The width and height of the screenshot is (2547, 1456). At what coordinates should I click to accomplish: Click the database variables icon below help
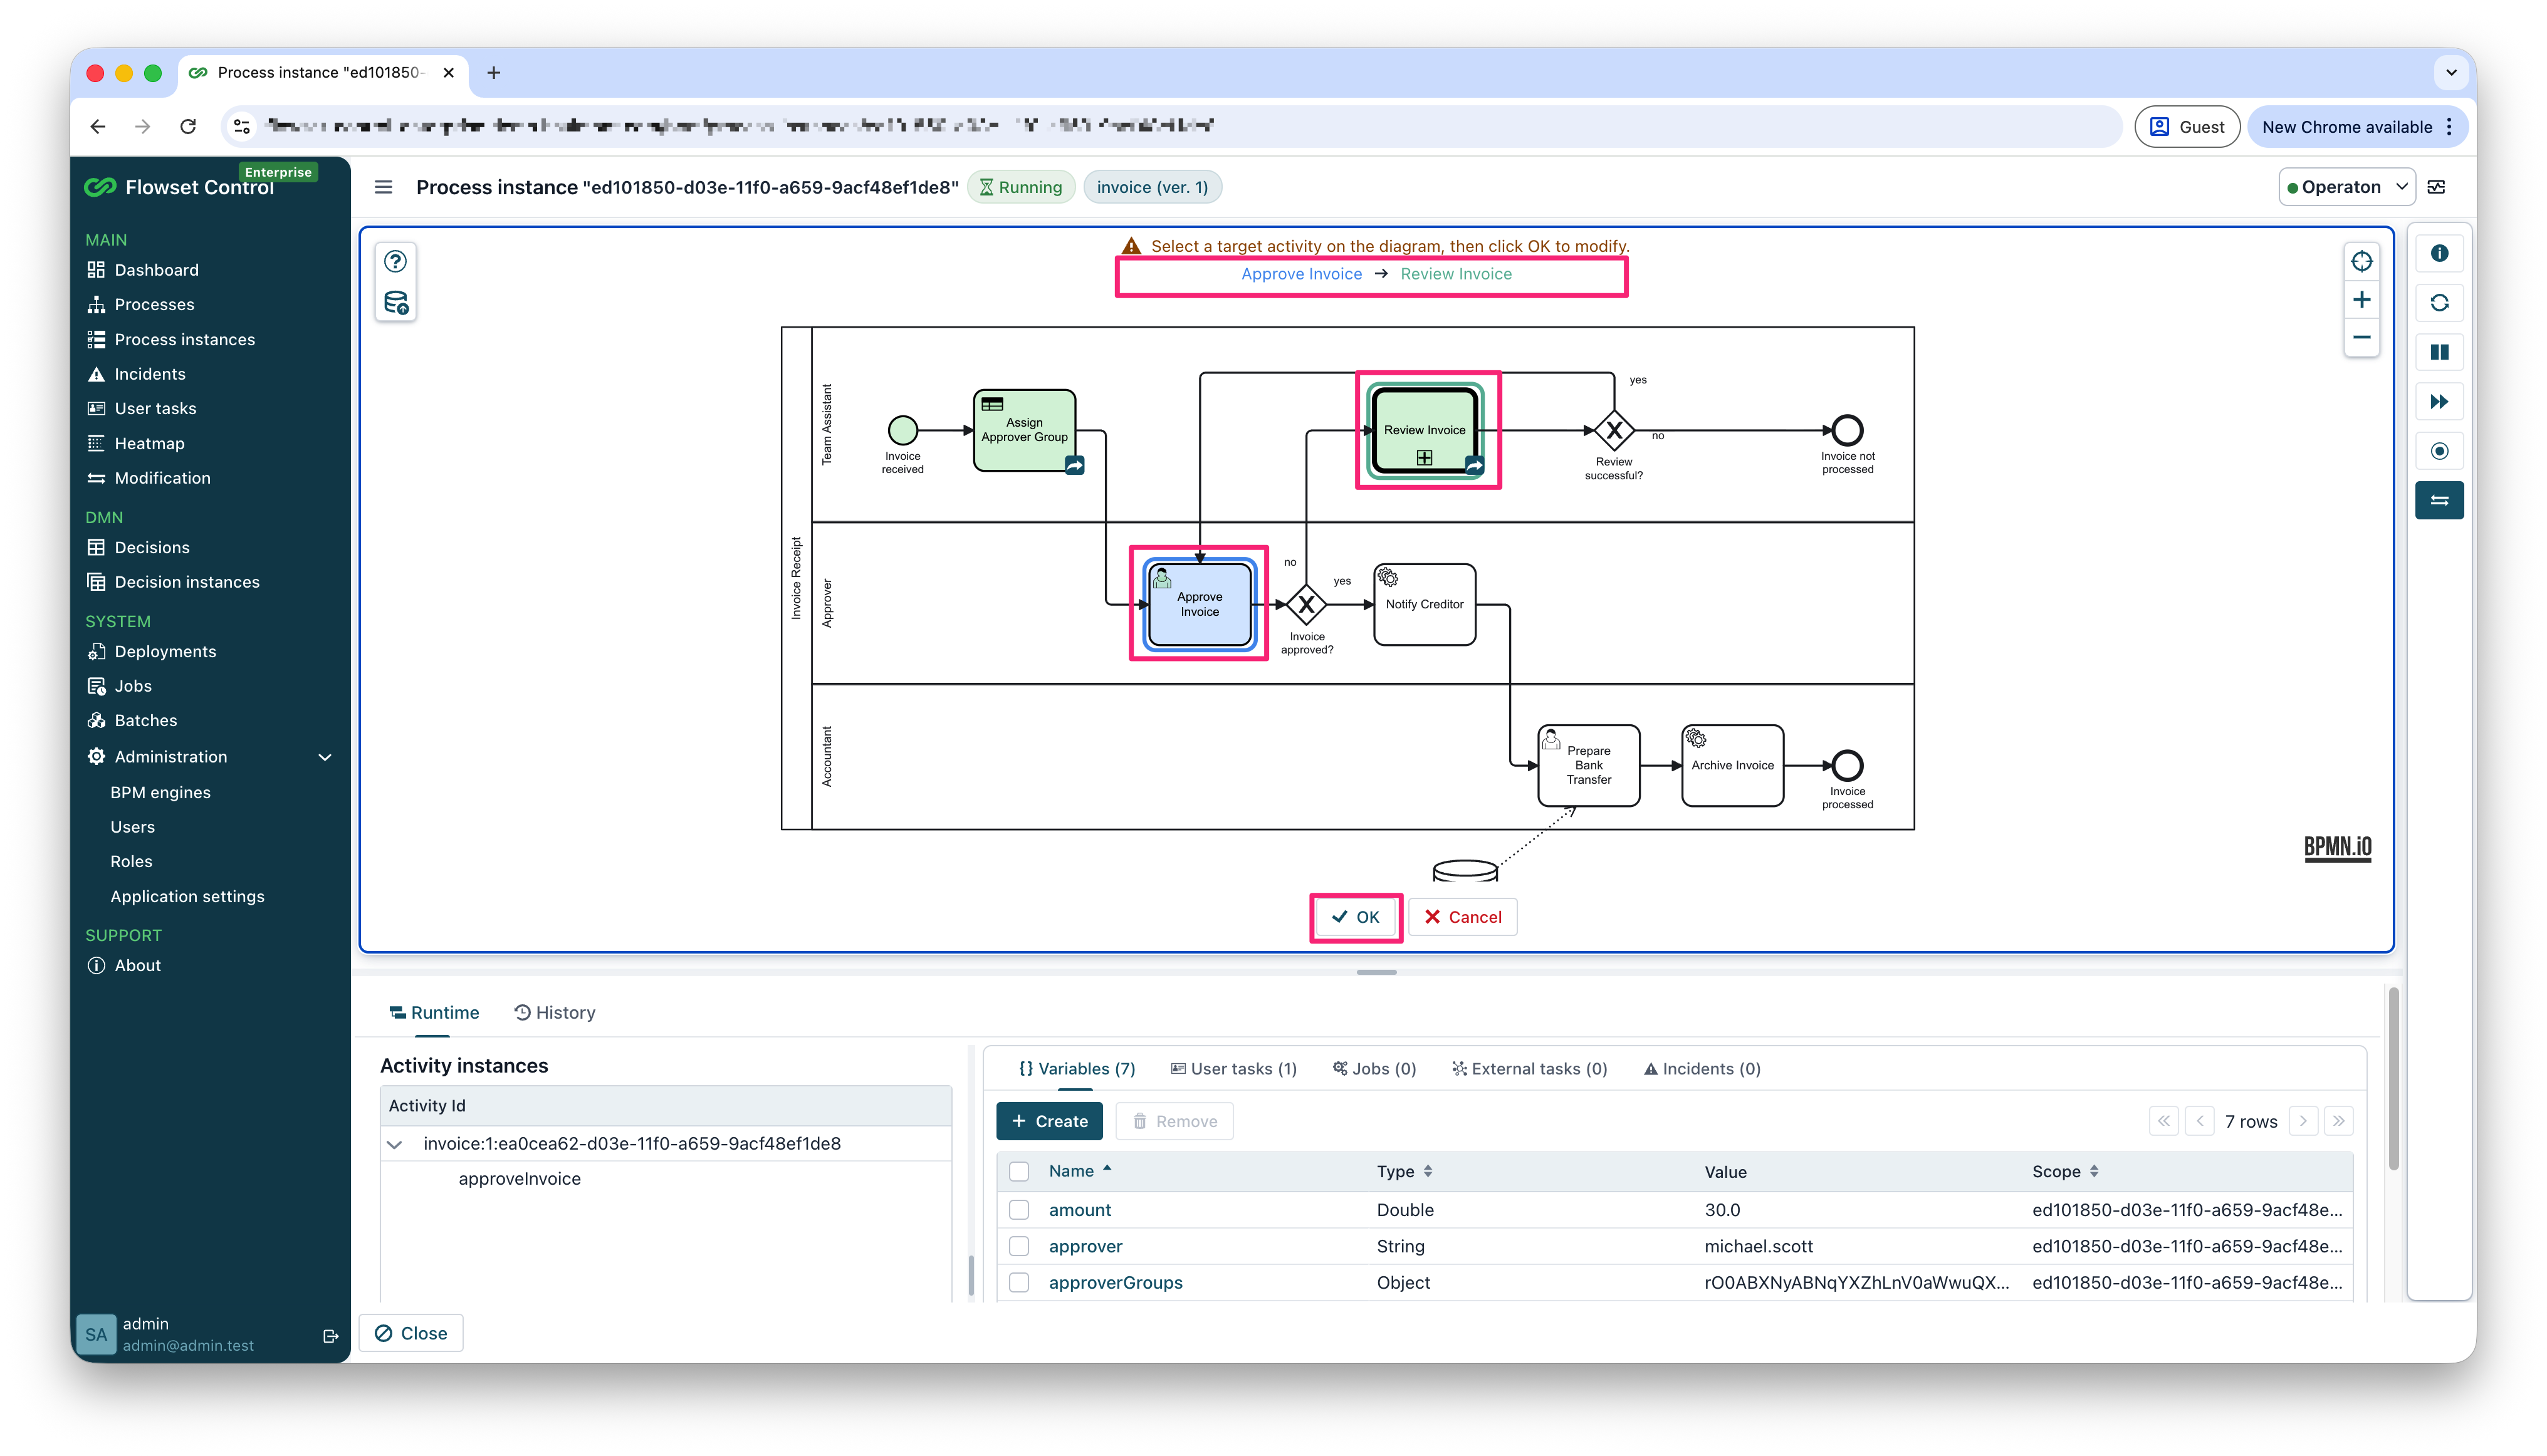pos(395,303)
